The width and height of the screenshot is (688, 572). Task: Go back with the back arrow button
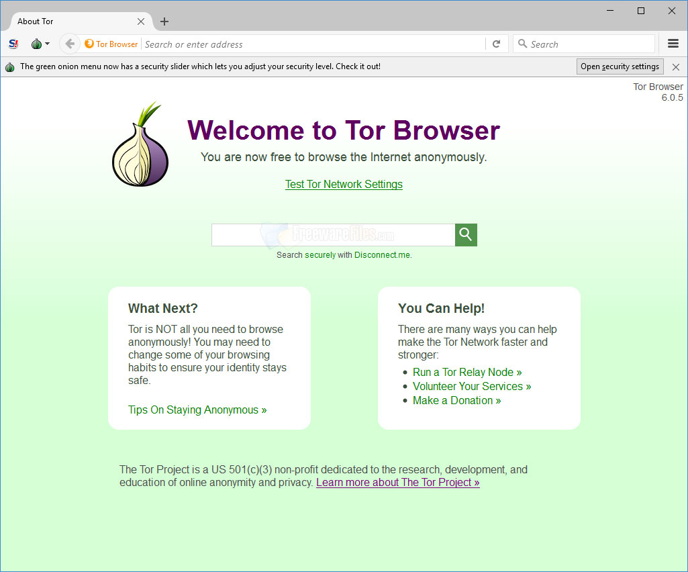70,44
